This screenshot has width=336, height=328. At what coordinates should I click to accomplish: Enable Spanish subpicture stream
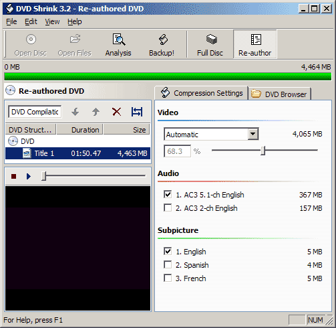168,264
